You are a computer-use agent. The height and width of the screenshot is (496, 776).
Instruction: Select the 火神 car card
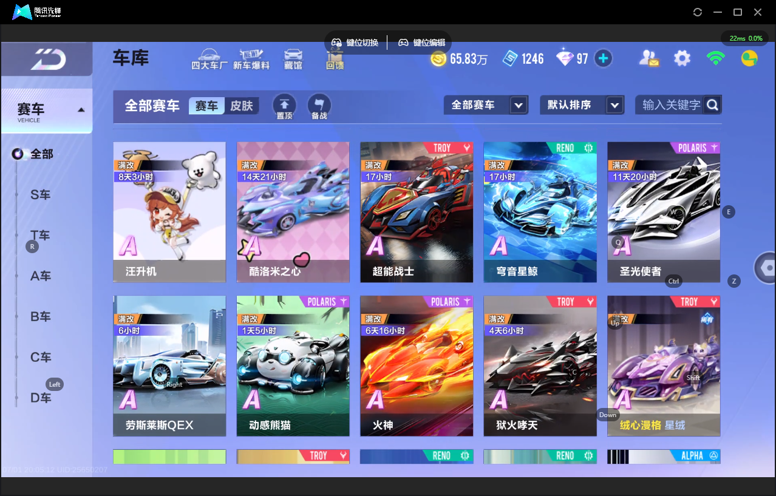(x=417, y=366)
